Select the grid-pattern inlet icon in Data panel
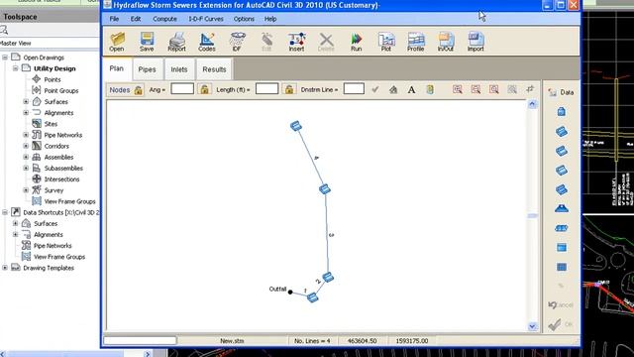 (x=562, y=267)
